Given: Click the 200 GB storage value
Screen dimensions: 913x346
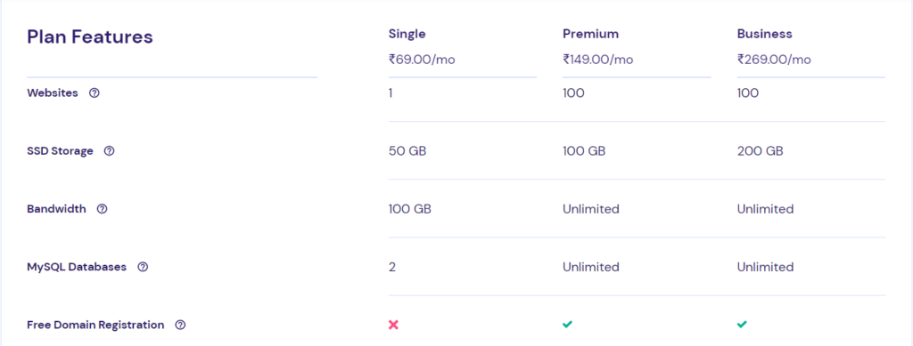Looking at the screenshot, I should [x=760, y=151].
